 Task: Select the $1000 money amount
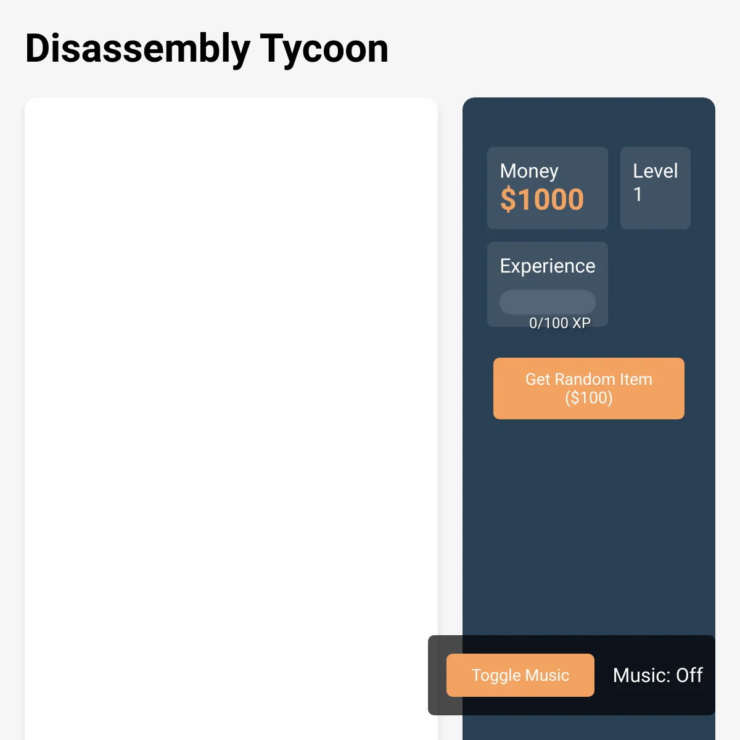541,199
